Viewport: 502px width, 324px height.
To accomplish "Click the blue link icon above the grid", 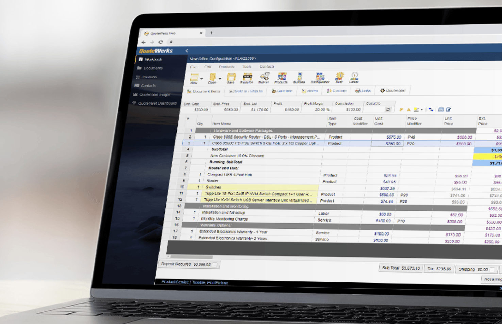I will [x=431, y=110].
